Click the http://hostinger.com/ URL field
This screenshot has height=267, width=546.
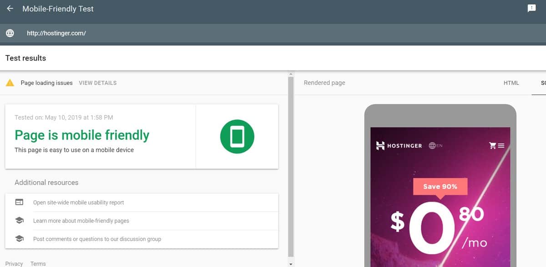(x=56, y=33)
